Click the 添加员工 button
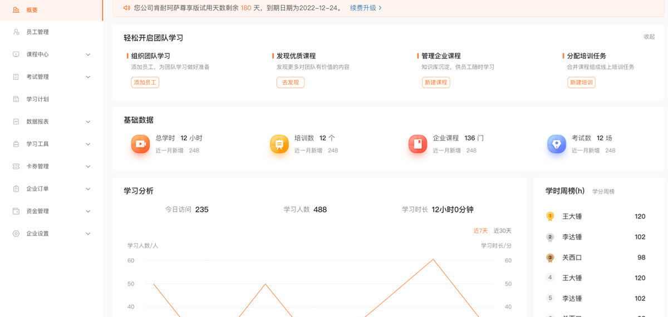 tap(145, 82)
